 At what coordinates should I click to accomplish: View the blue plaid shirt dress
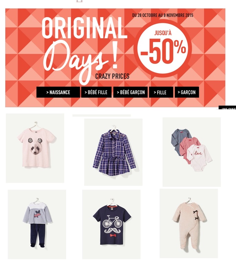click(113, 152)
